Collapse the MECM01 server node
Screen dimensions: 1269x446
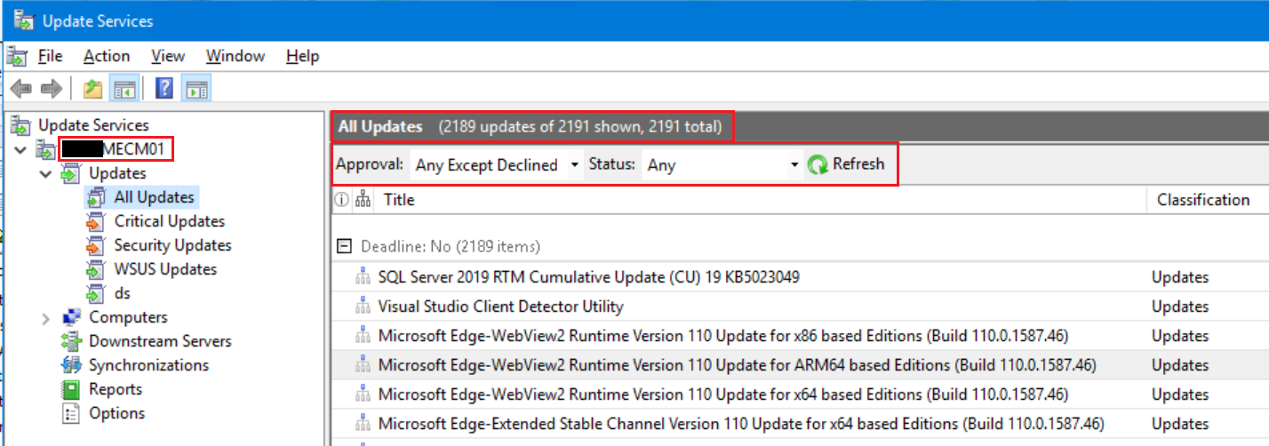pyautogui.click(x=21, y=149)
